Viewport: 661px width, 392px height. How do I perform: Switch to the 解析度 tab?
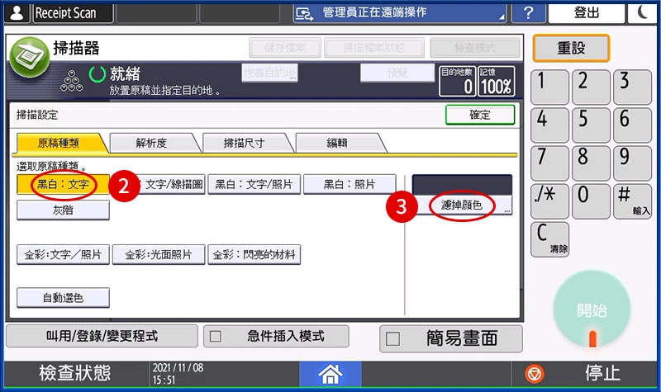tap(150, 143)
